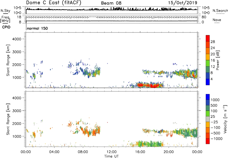Click the "4" power colorbar tick
The image size is (228, 158).
pos(212,79)
